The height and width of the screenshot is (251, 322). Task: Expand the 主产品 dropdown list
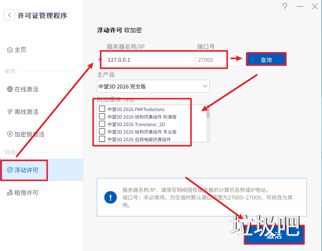tap(205, 86)
